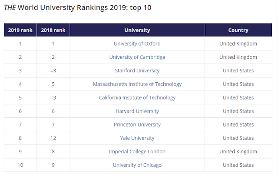278x175 pixels.
Task: Click the 2018 rank column header
Action: coord(53,30)
